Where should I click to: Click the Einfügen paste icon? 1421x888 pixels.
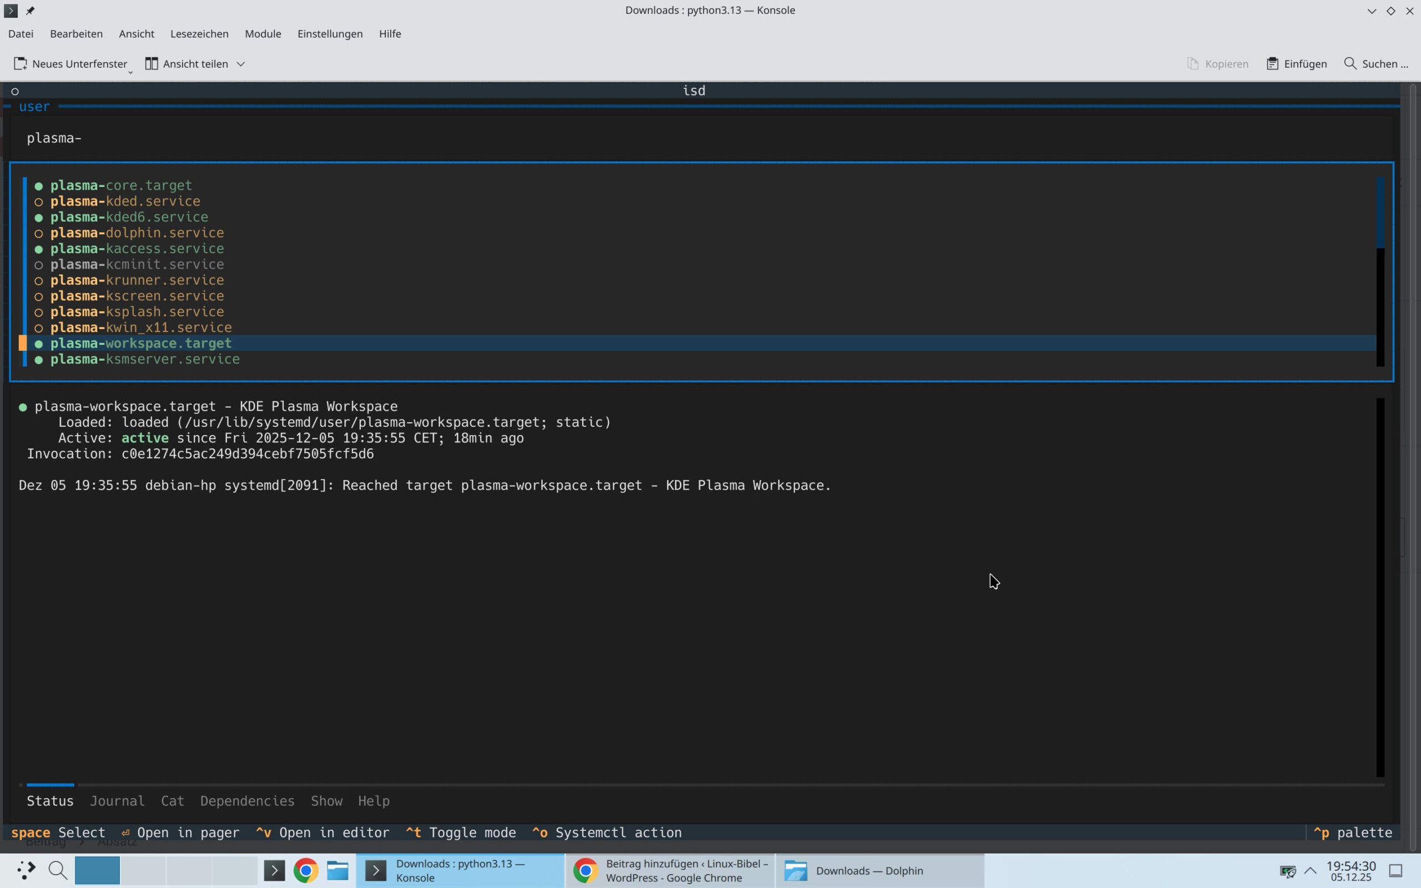tap(1272, 63)
